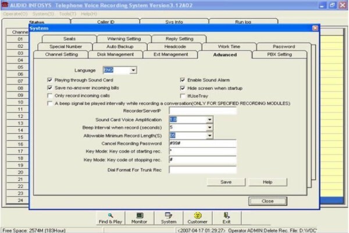Click the Key code of starting rec. field
This screenshot has width=349, height=233.
[x=202, y=151]
